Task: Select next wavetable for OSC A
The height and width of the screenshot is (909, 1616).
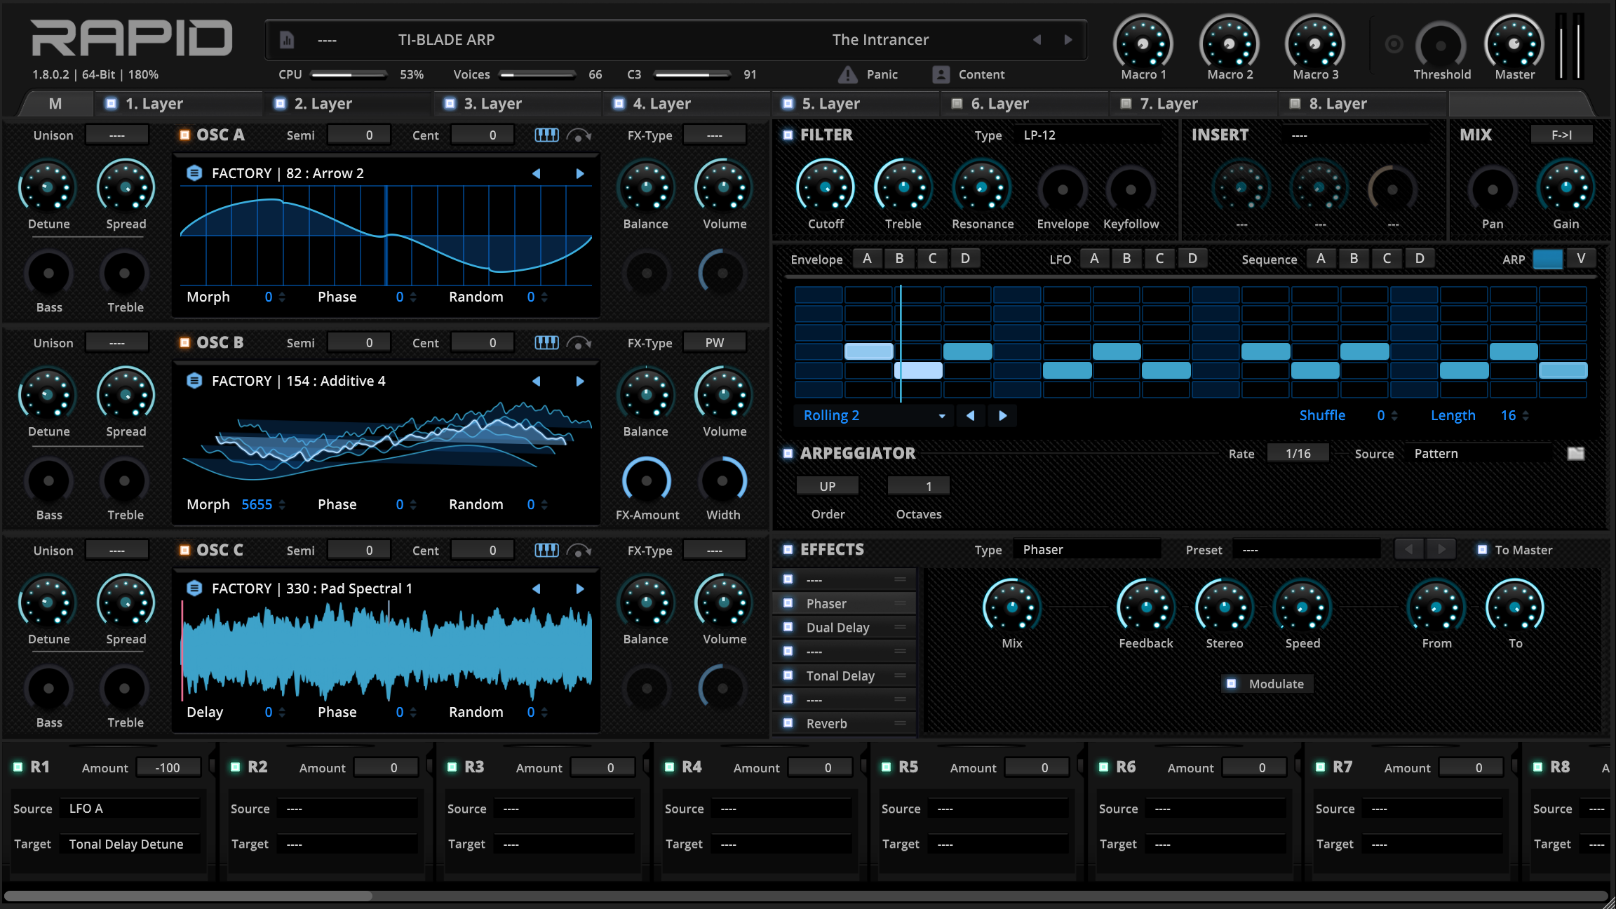Action: pyautogui.click(x=580, y=173)
